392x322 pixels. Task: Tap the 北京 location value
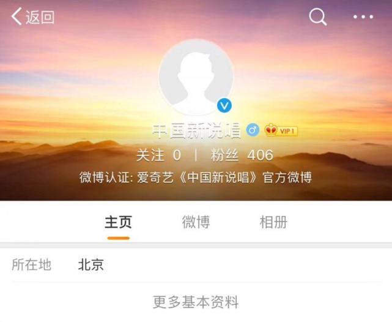91,264
